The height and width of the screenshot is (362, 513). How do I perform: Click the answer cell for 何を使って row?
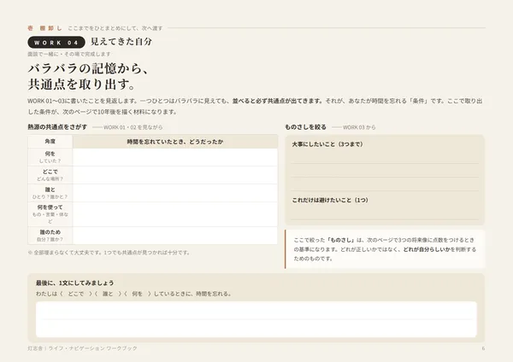175,214
